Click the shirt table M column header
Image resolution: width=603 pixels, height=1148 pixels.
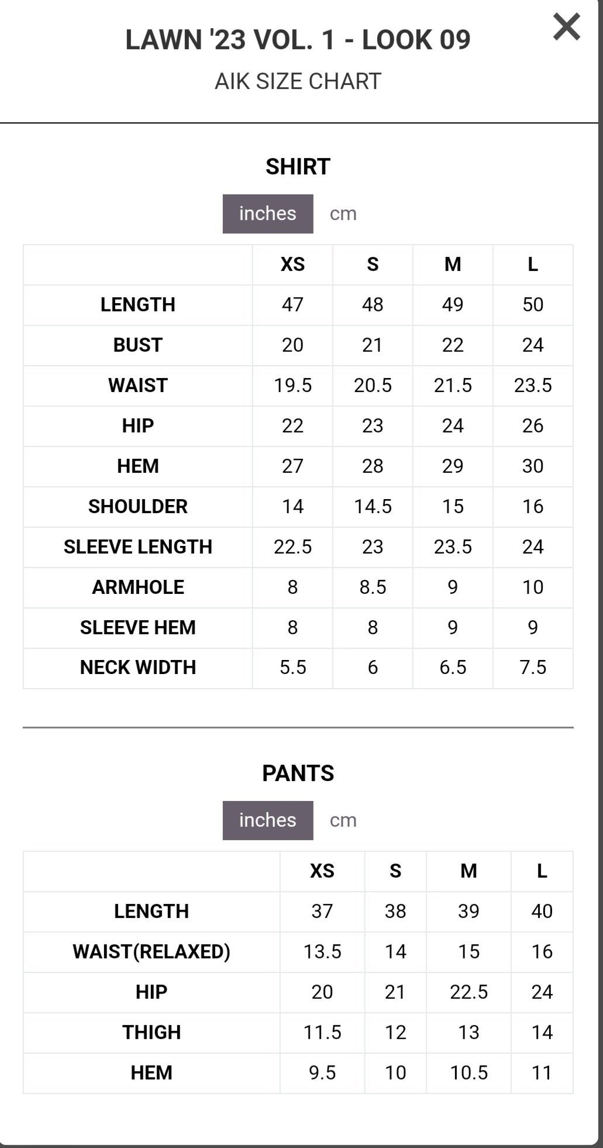pyautogui.click(x=453, y=264)
